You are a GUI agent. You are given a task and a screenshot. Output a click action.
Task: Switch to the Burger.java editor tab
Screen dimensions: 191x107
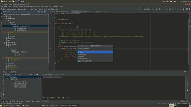(90, 12)
